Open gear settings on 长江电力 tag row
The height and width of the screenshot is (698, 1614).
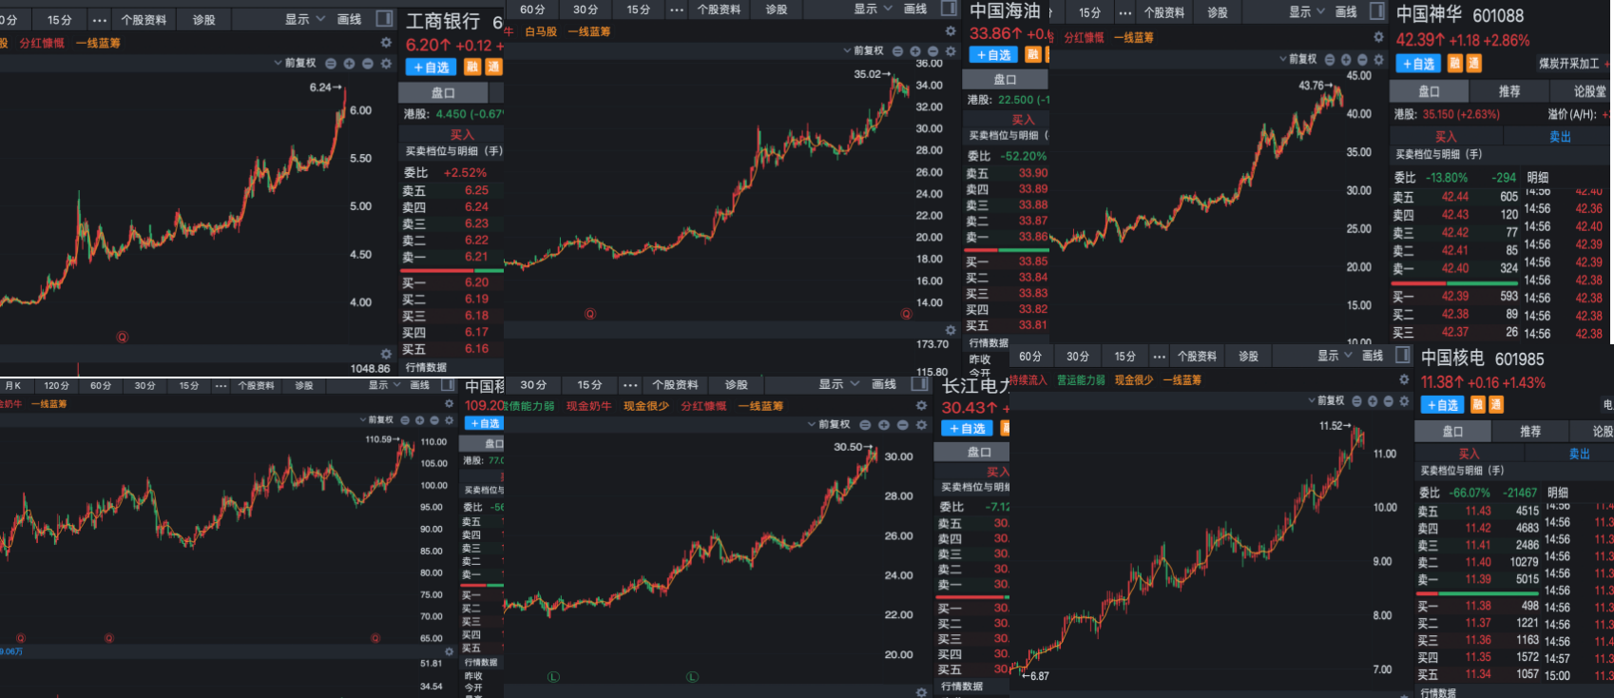point(920,406)
